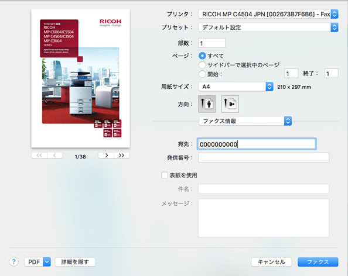This screenshot has width=348, height=276.
Task: Jump to last preview page
Action: [122, 156]
